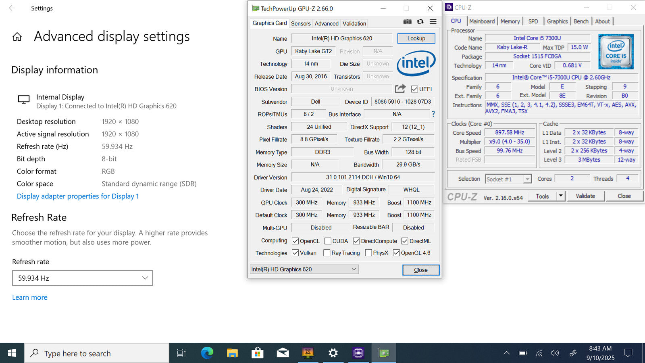Switch to the GPU-Z Sensors tab
Viewport: 645px width, 363px height.
(x=301, y=23)
